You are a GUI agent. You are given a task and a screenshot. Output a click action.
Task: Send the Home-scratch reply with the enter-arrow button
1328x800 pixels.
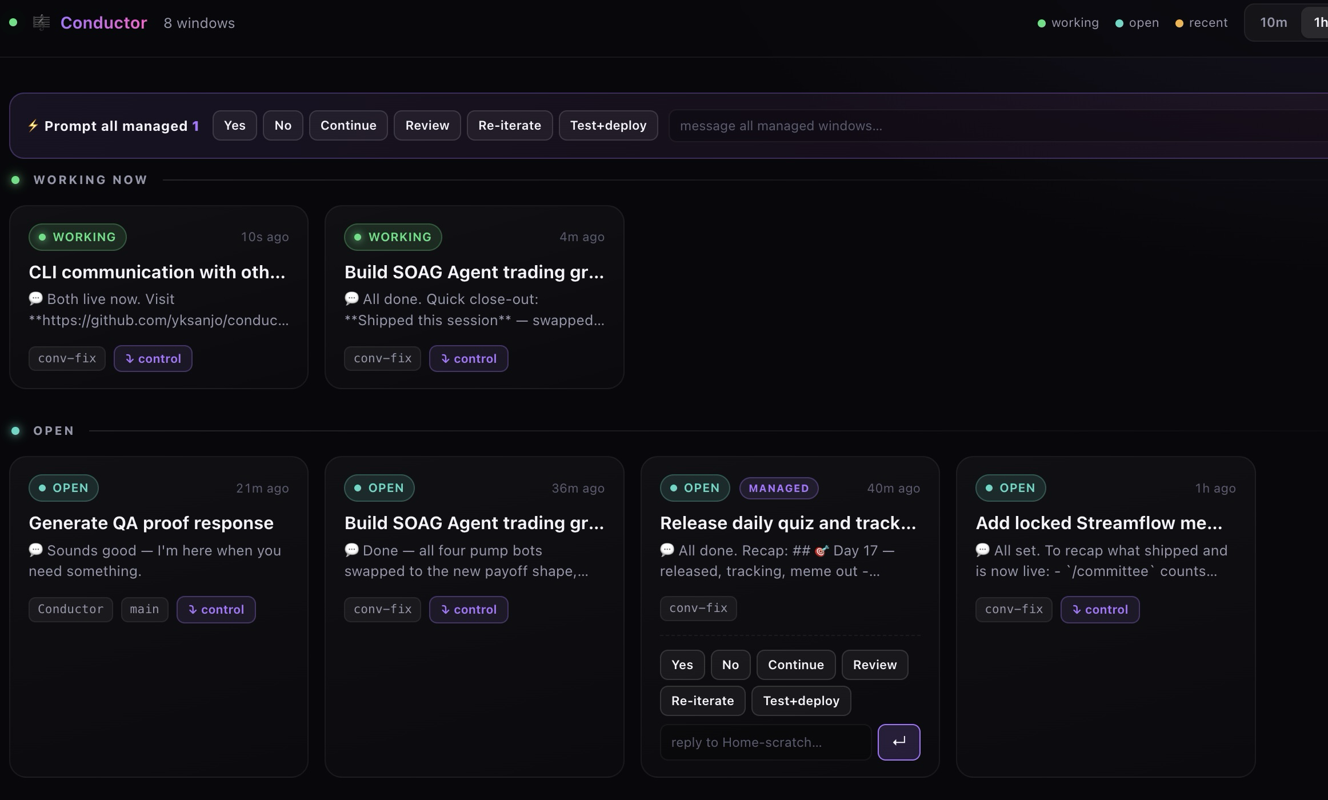[x=899, y=742]
